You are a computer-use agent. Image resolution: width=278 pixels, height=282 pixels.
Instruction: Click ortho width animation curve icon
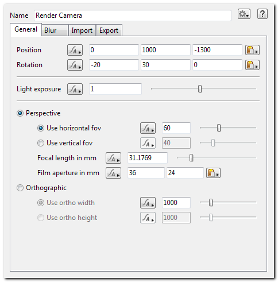point(148,203)
